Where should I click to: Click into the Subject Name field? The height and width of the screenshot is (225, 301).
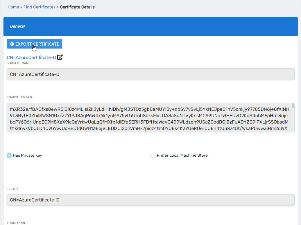[x=150, y=74]
